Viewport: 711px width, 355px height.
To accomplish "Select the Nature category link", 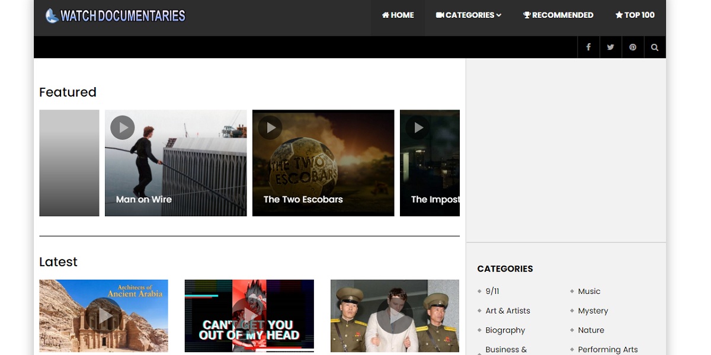I will pyautogui.click(x=591, y=330).
